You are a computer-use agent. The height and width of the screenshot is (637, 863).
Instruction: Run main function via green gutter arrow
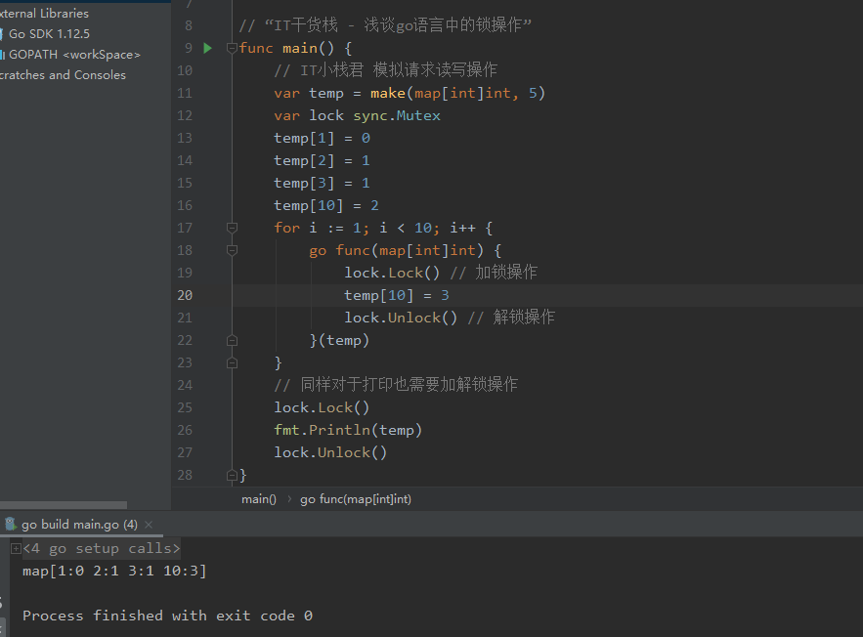point(207,49)
